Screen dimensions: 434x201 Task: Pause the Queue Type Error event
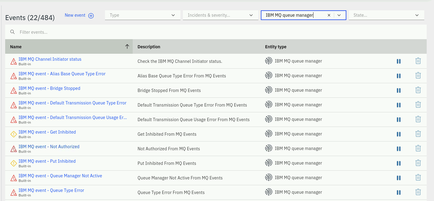click(399, 192)
